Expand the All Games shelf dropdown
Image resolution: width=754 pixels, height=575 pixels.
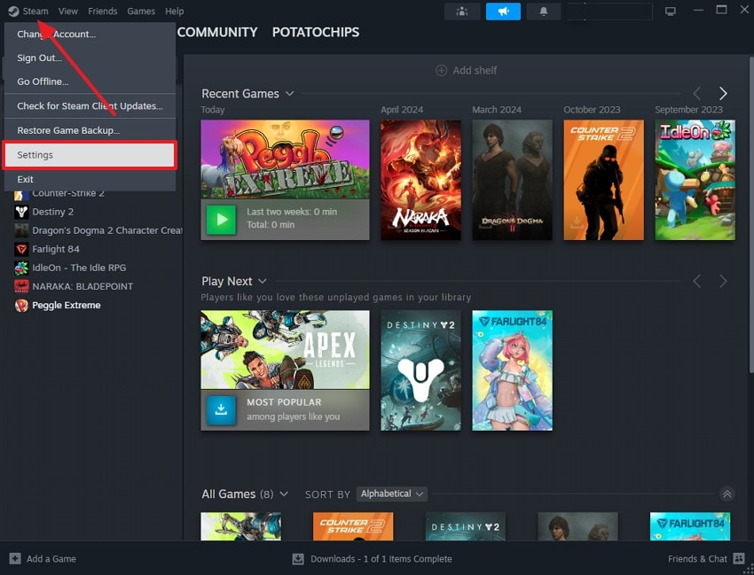tap(284, 493)
